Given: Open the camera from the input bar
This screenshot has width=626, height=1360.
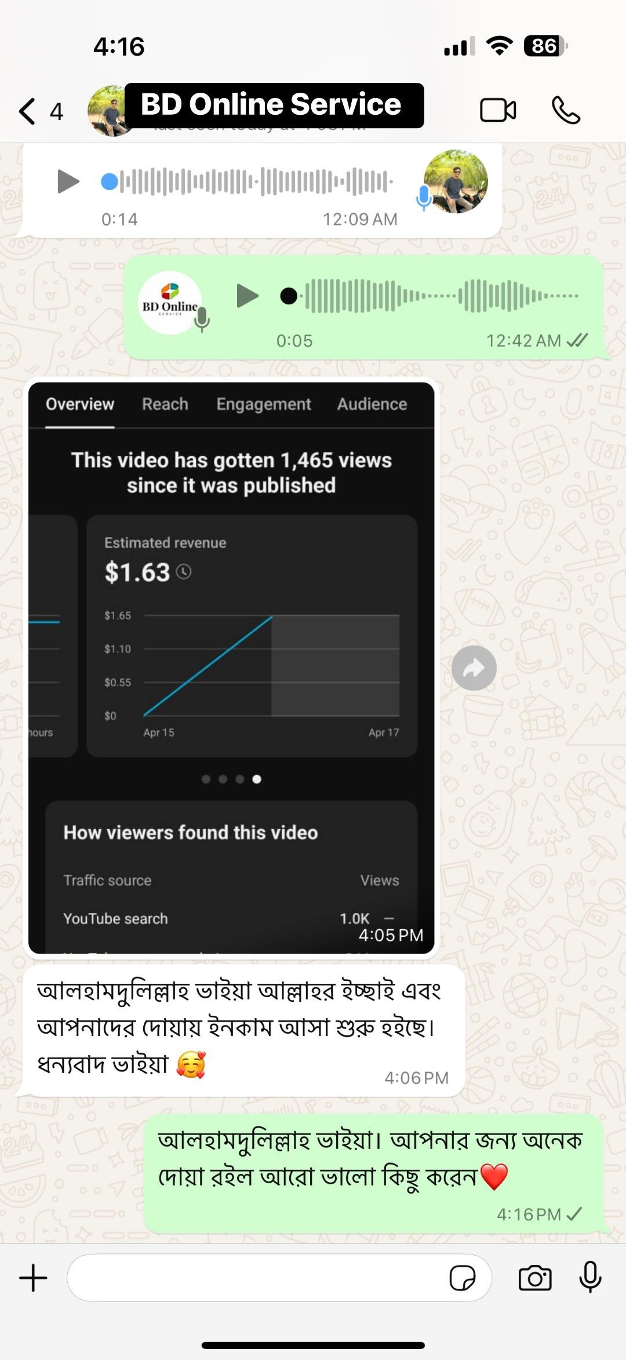Looking at the screenshot, I should pos(534,1278).
